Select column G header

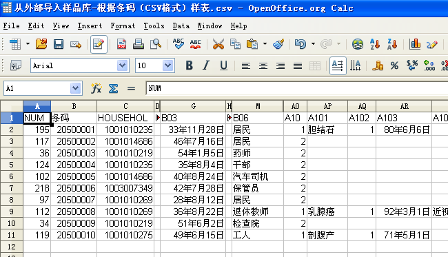coord(193,106)
